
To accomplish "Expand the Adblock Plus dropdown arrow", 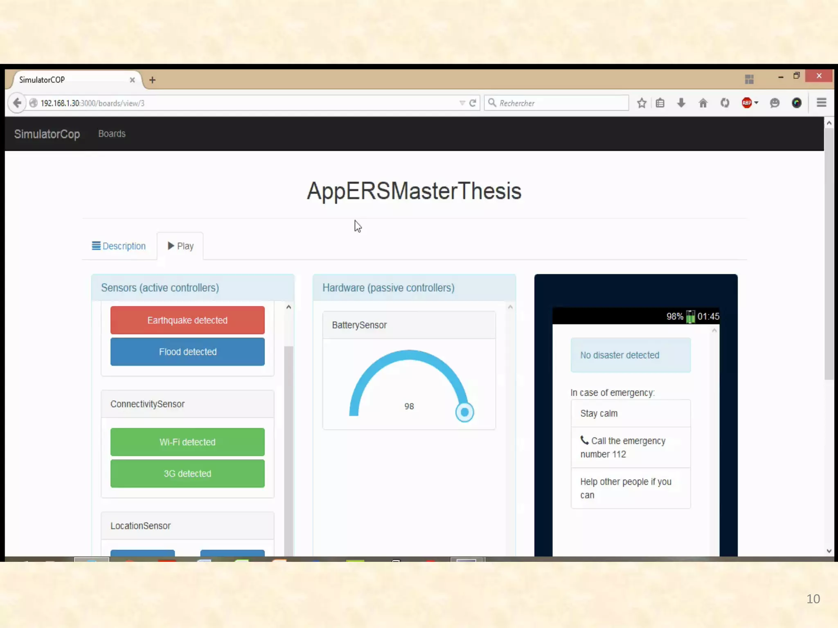I will click(756, 103).
